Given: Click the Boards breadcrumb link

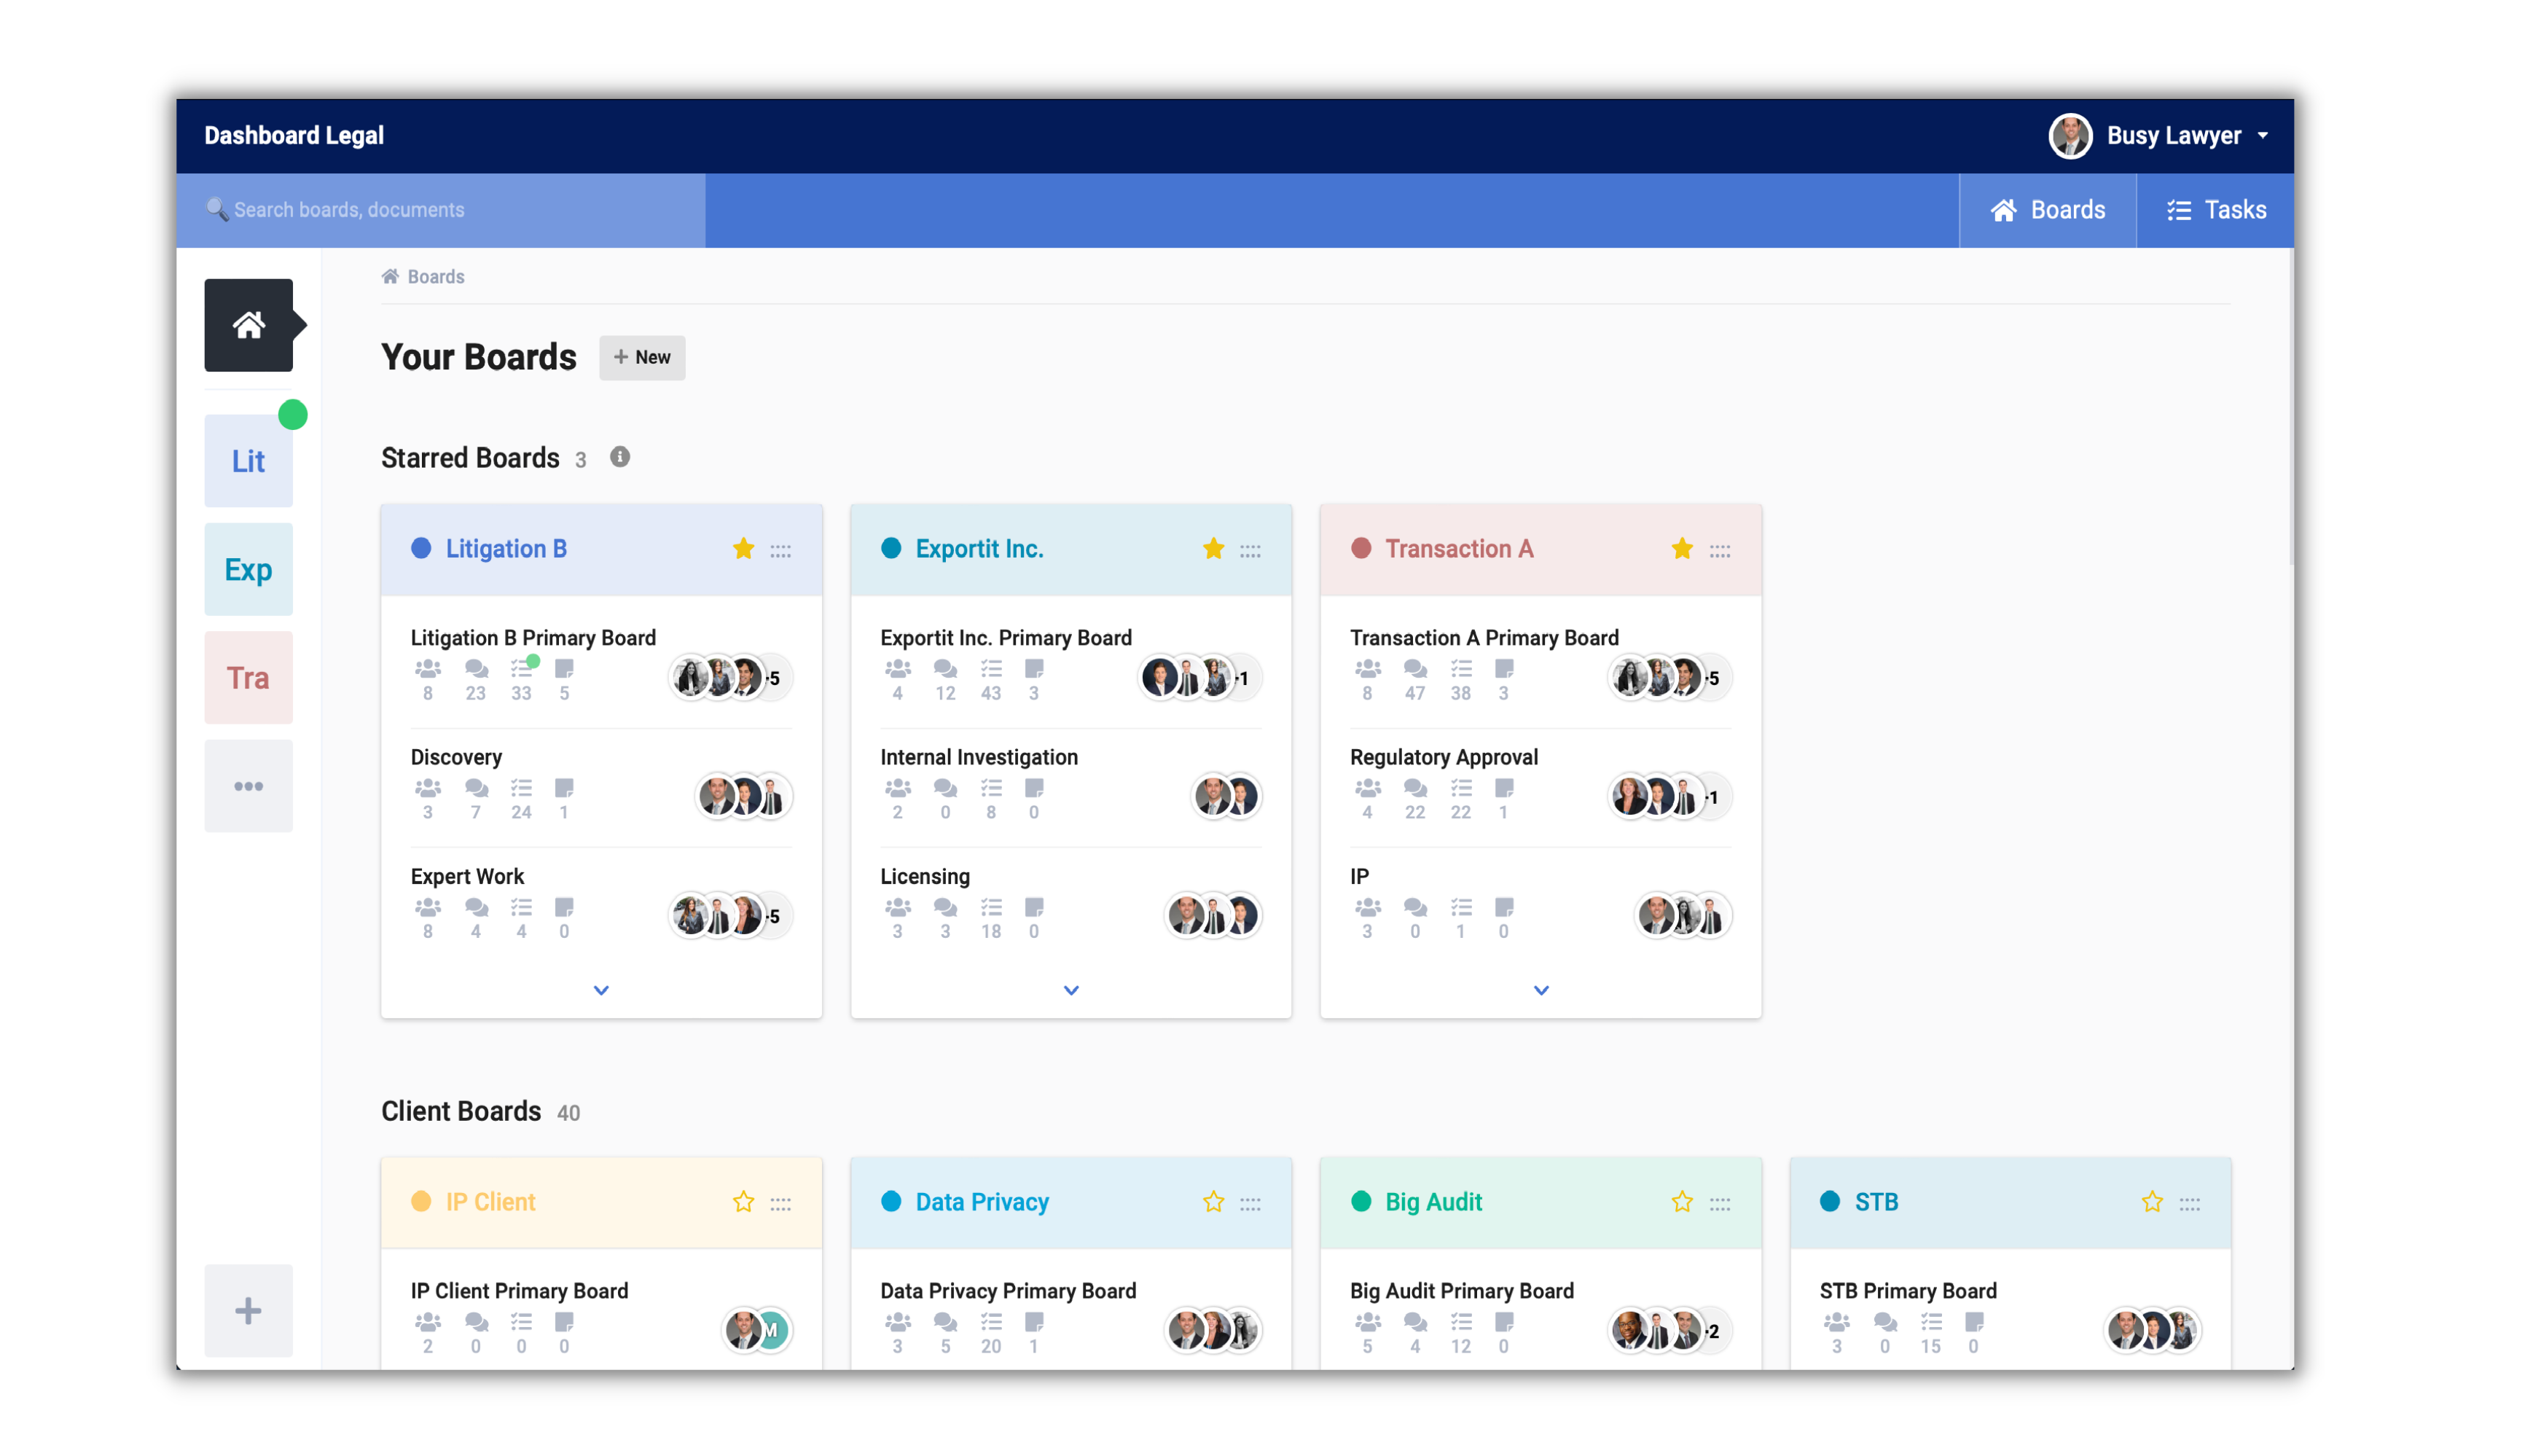Looking at the screenshot, I should point(436,276).
